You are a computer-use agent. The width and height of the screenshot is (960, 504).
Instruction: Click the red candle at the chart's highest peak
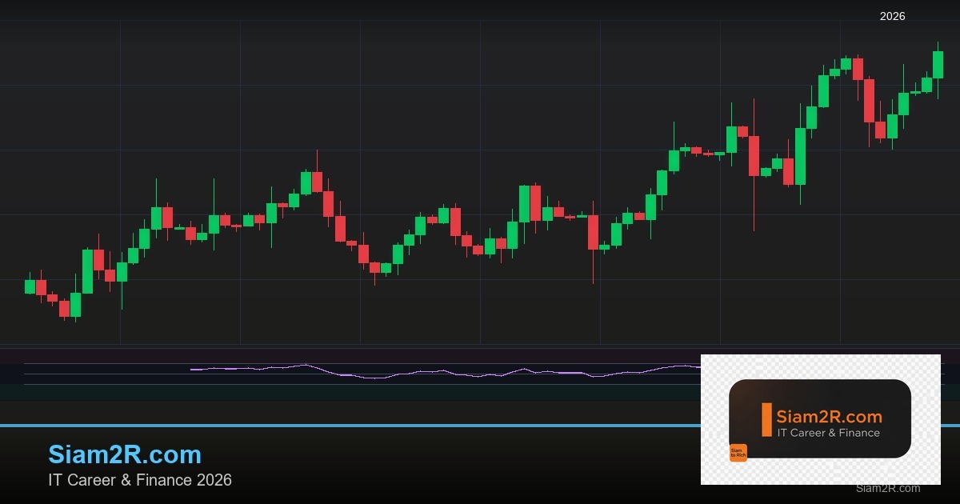(x=858, y=69)
